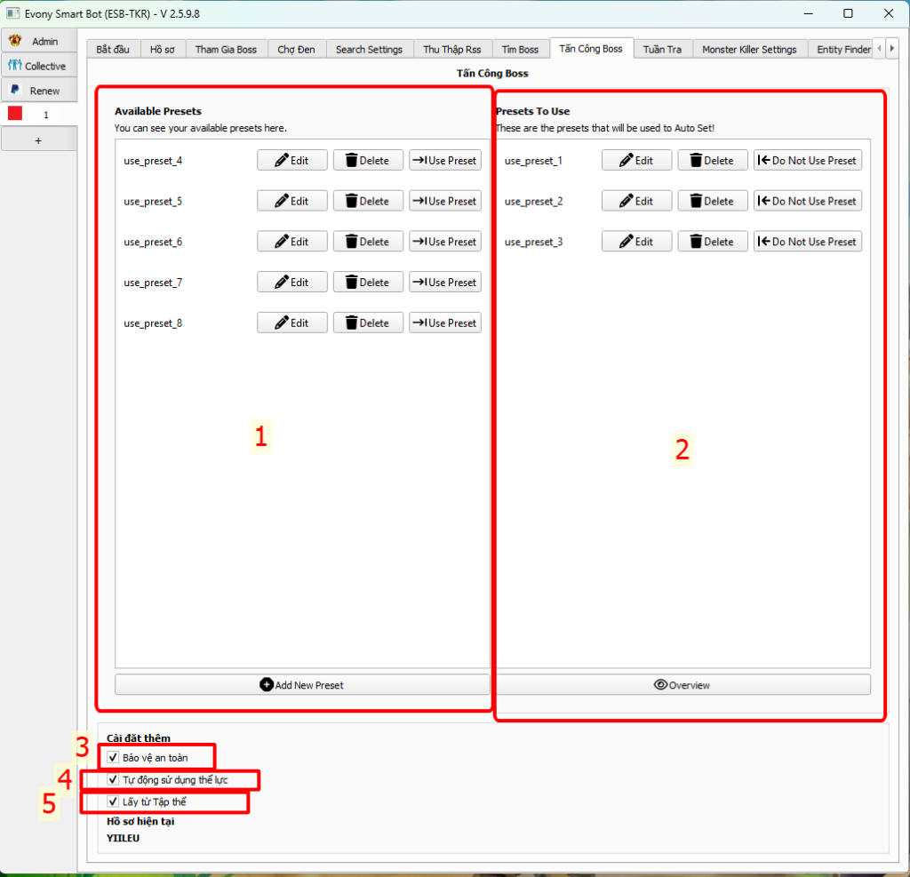
Task: Select the red account square
Action: coord(15,114)
